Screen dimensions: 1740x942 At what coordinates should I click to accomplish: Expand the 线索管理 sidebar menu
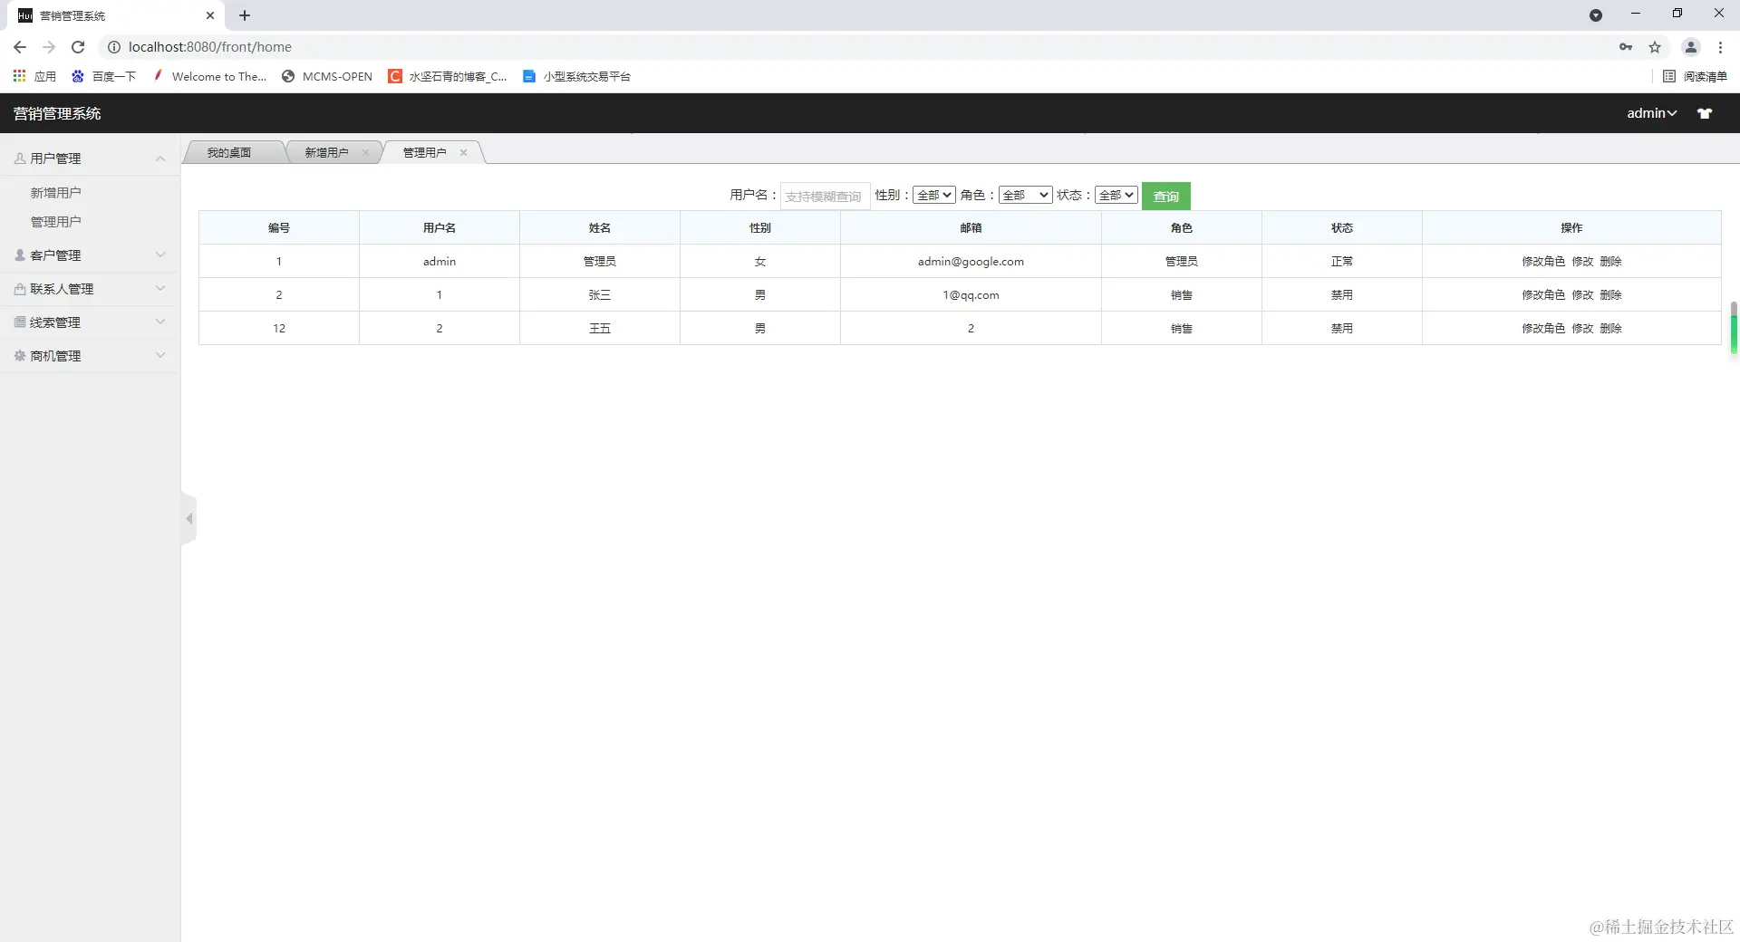[90, 322]
